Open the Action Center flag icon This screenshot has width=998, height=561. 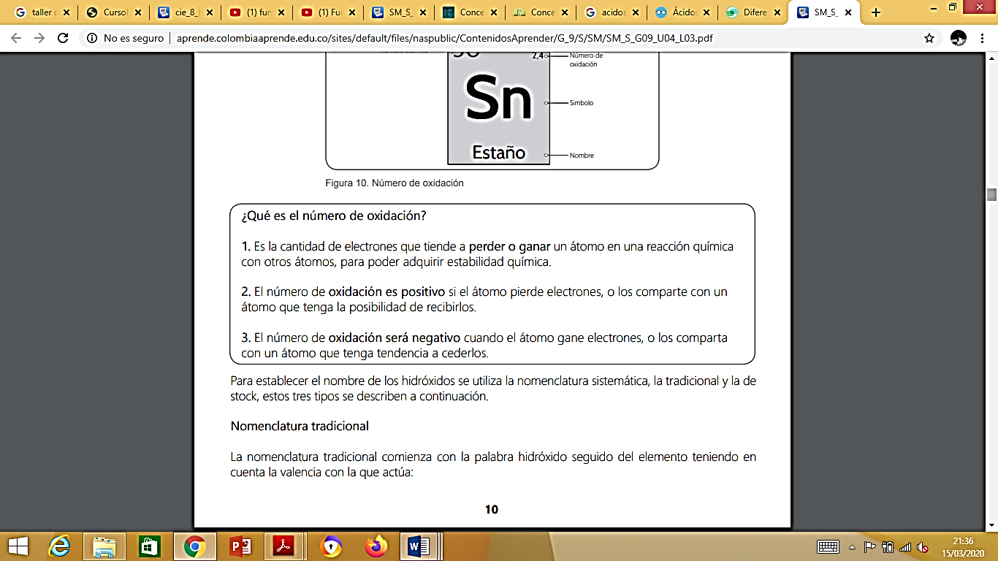(x=869, y=546)
